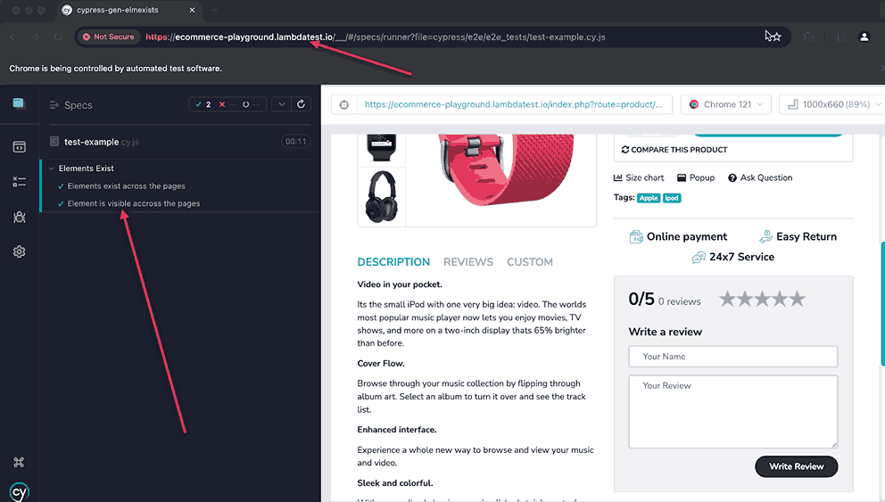Switch to the DESCRIPTION tab

pos(393,262)
